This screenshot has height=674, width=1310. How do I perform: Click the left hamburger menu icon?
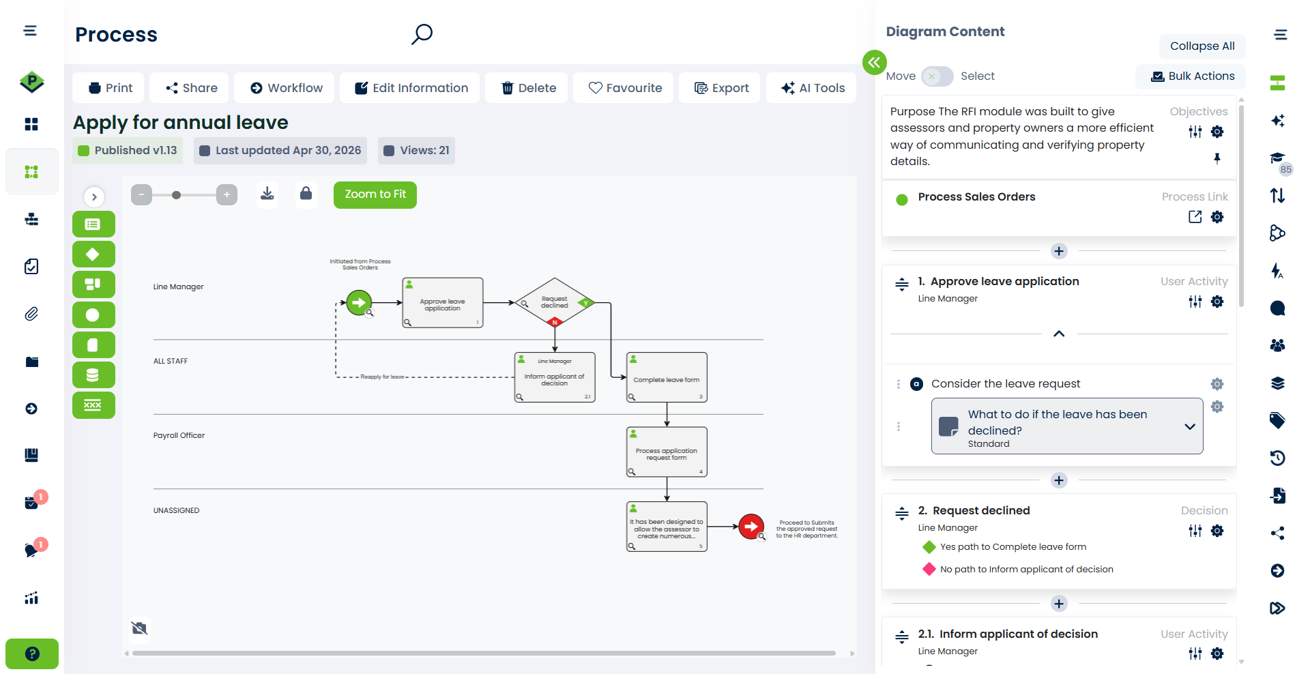pyautogui.click(x=30, y=31)
